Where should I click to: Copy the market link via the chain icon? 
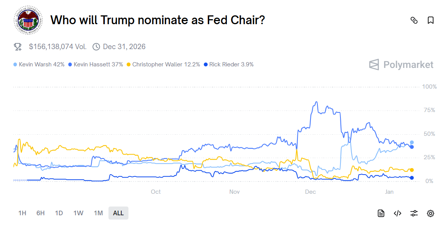point(414,20)
